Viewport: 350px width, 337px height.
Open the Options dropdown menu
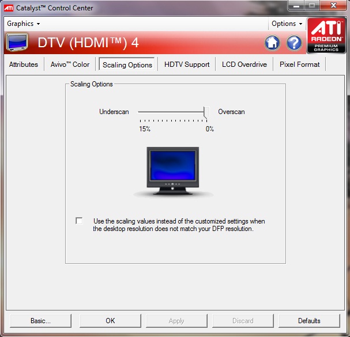pos(287,24)
